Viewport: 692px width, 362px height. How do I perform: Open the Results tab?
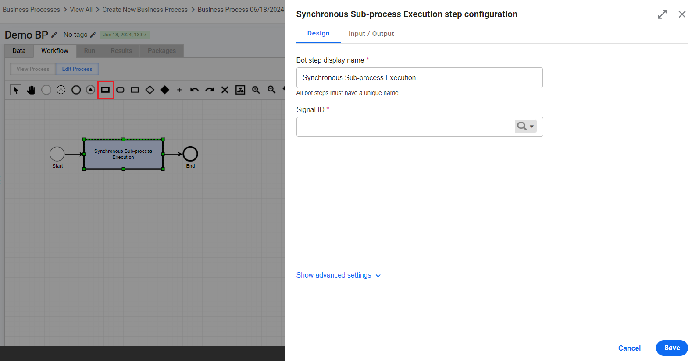pos(121,51)
